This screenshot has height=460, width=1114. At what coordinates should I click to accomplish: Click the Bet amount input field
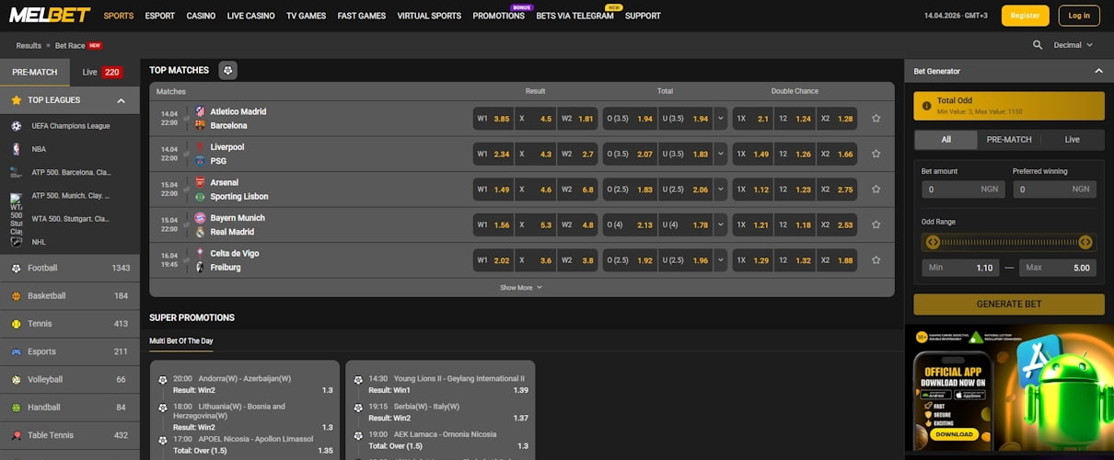(963, 189)
